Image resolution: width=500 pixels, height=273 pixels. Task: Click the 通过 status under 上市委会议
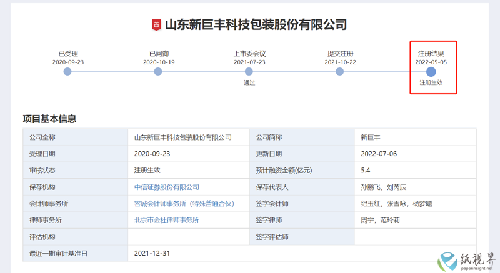[249, 83]
